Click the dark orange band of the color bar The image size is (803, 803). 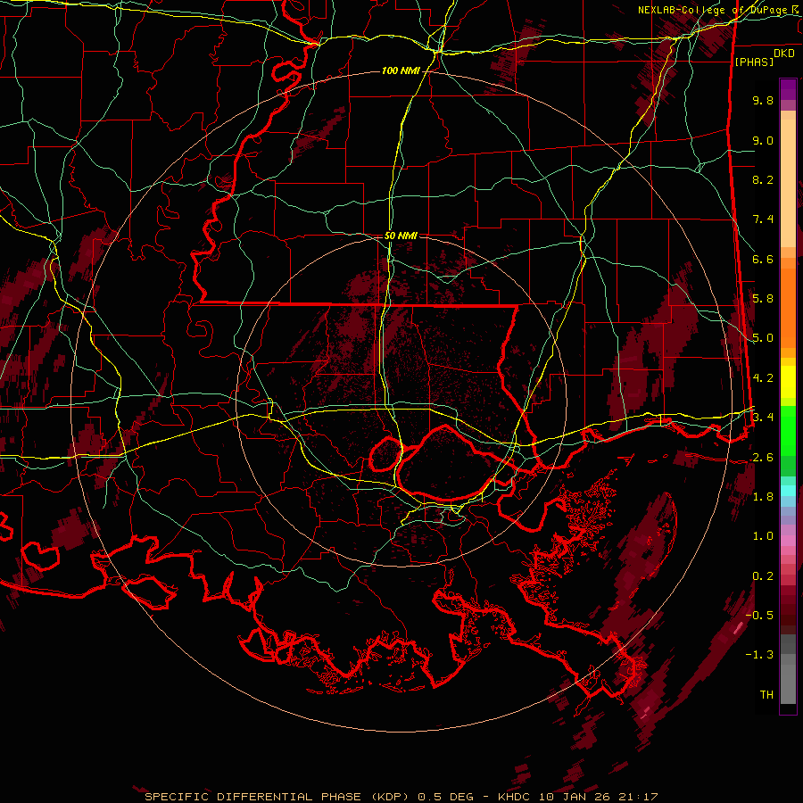(x=788, y=309)
